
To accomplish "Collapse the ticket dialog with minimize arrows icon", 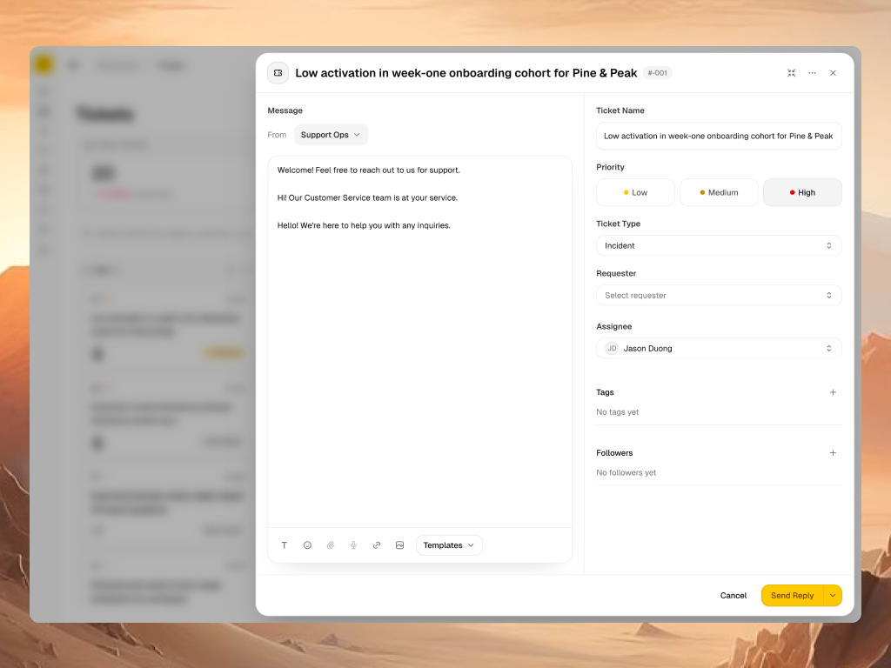I will point(791,73).
